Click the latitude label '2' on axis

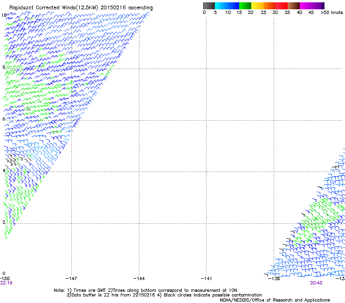4,222
